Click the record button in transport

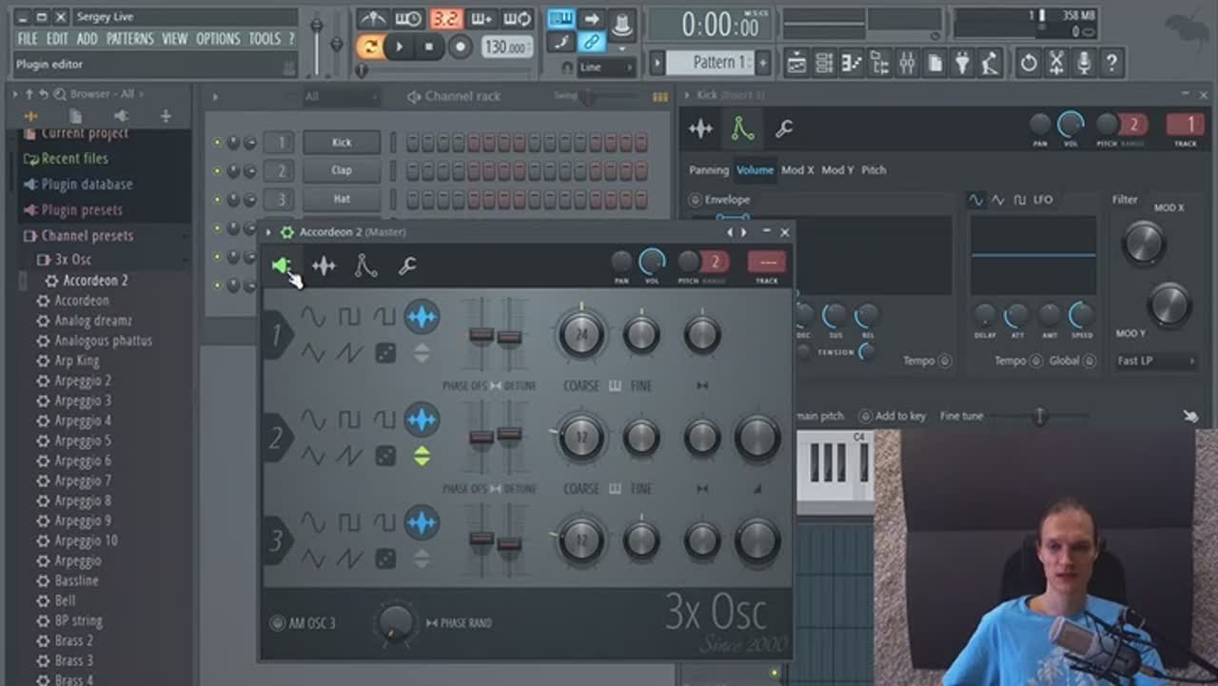click(461, 47)
